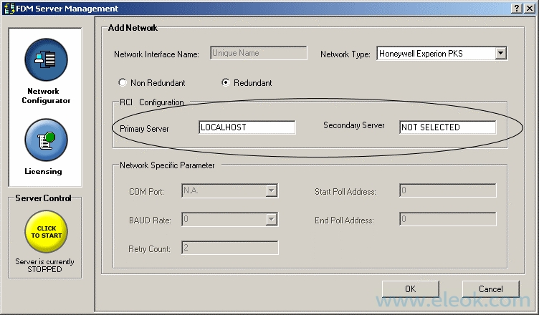Close the FDM Server Management window
The height and width of the screenshot is (315, 539).
(530, 8)
